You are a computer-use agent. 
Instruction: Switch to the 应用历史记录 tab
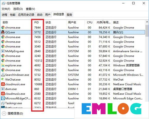tap(26, 15)
